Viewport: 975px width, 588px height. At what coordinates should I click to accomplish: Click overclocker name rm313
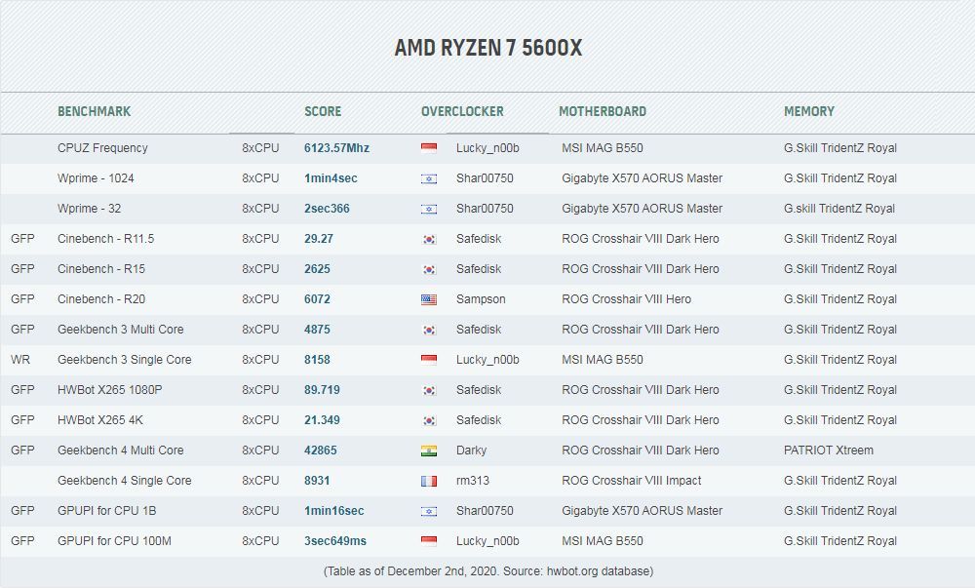tap(473, 481)
